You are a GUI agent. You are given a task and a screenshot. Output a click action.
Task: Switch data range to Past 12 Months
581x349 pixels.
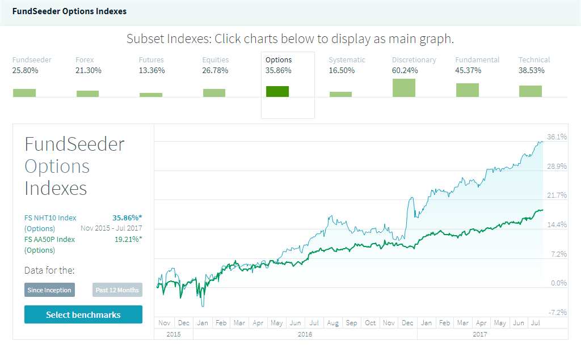(x=117, y=290)
